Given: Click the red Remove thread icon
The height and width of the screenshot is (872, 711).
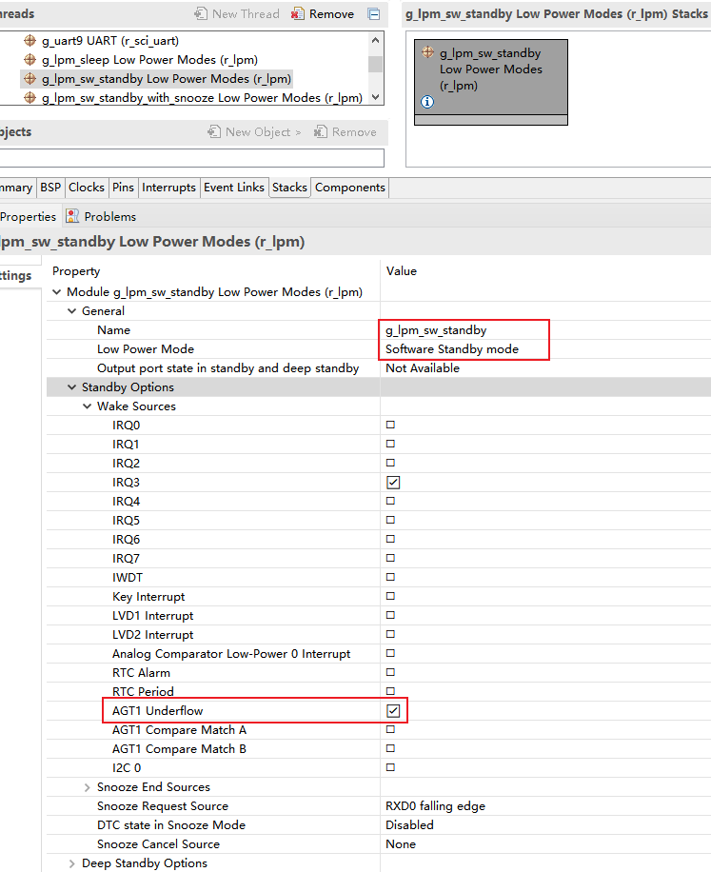Looking at the screenshot, I should click(x=299, y=14).
